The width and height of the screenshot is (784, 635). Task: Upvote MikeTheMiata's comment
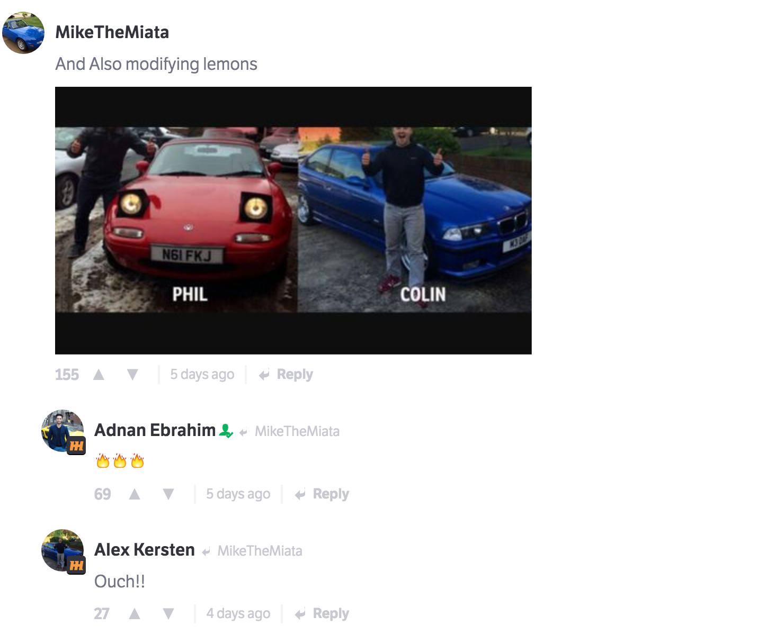tap(99, 375)
